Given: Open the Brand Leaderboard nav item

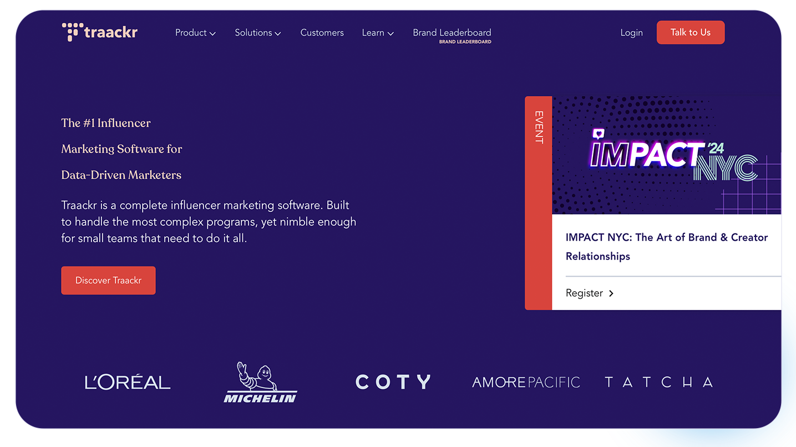Looking at the screenshot, I should coord(452,33).
